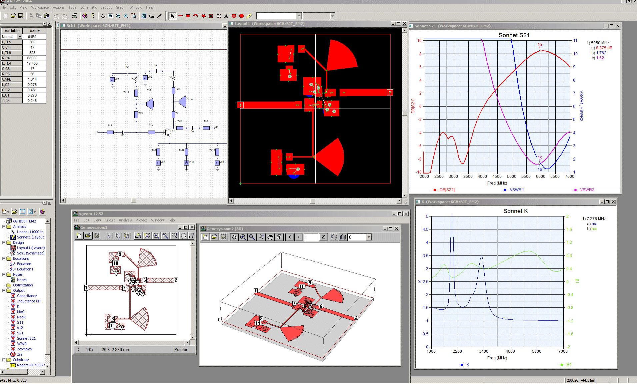Open the Schematic menu
This screenshot has height=384, width=637.
(x=88, y=7)
